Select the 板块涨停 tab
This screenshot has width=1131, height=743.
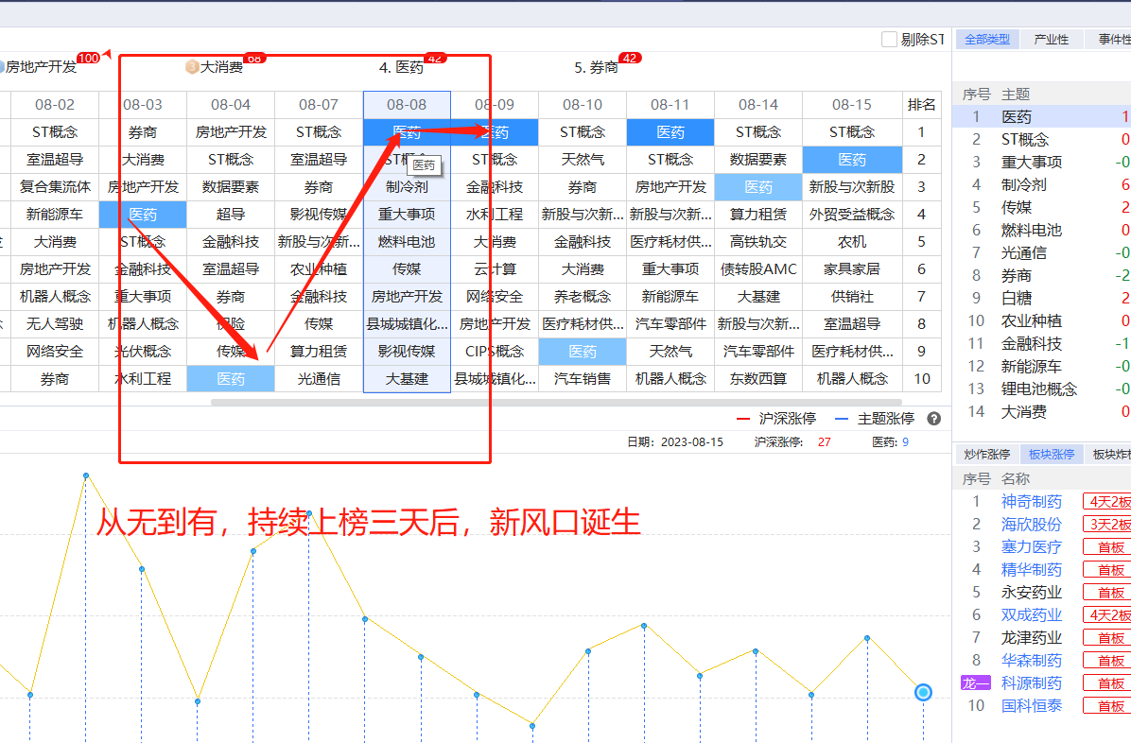tap(1052, 455)
